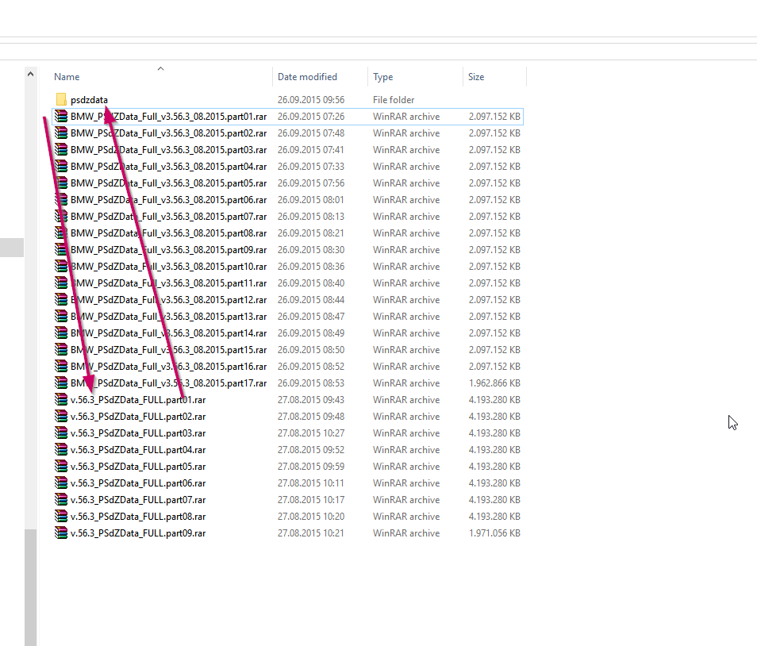Click WinRAR icon of v.56.3 FULL.part02.rar
Image resolution: width=757 pixels, height=646 pixels.
click(x=61, y=416)
